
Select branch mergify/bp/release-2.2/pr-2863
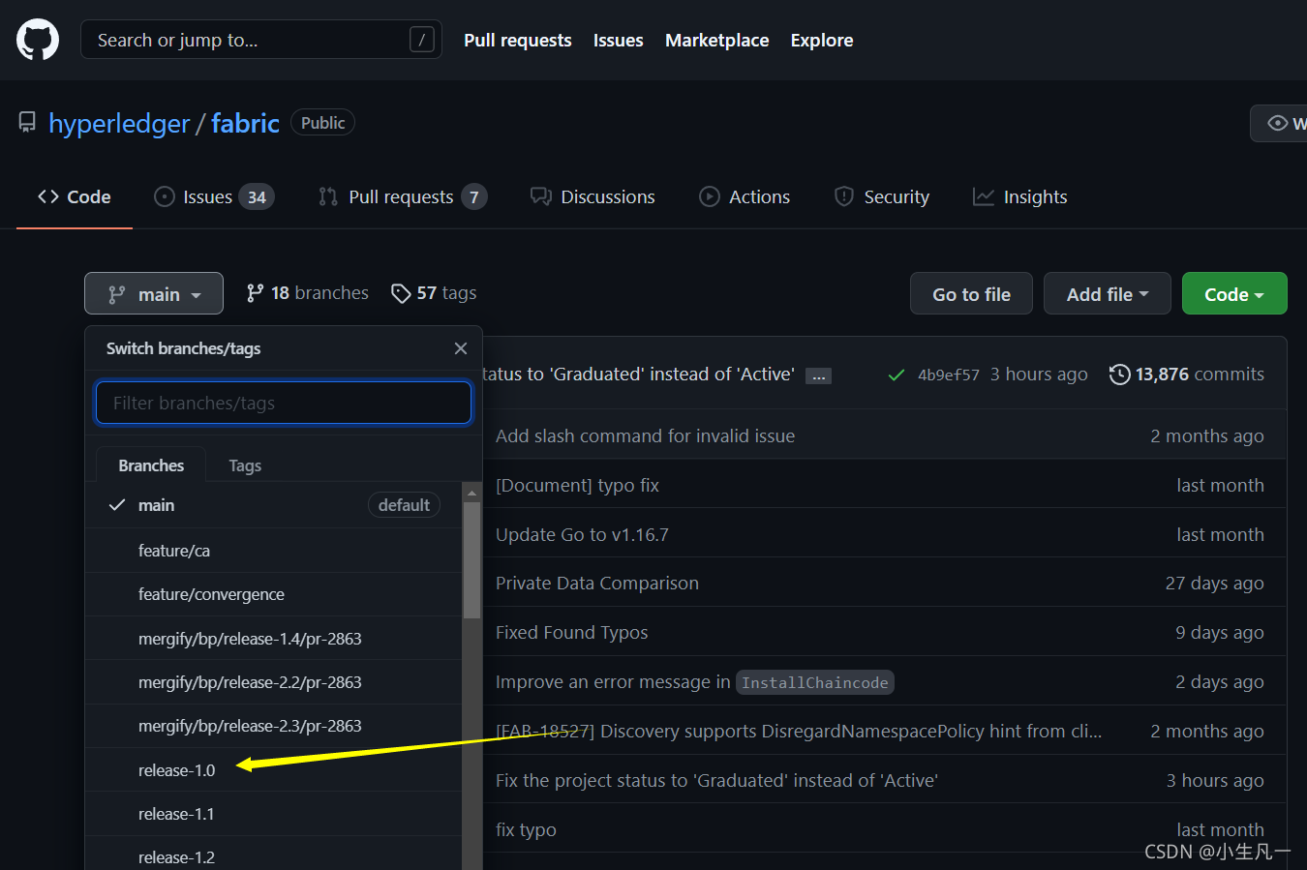(274, 682)
